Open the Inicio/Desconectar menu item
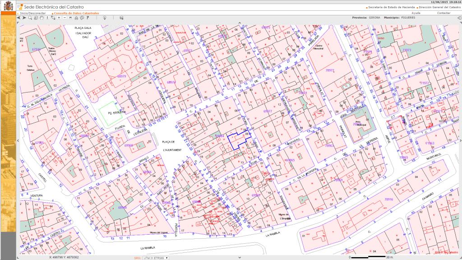This screenshot has width=462, height=260. click(x=33, y=13)
